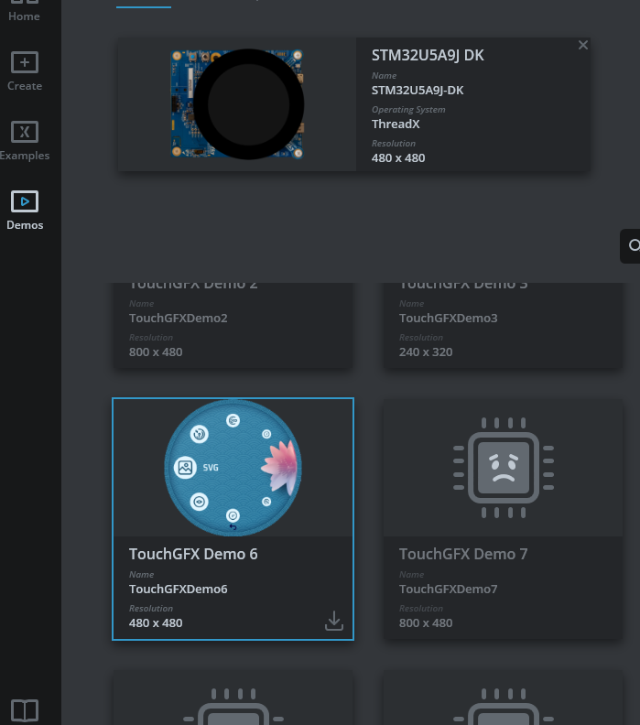Click the TouchGFXDemo7 name text
This screenshot has width=640, height=725.
pyautogui.click(x=448, y=590)
